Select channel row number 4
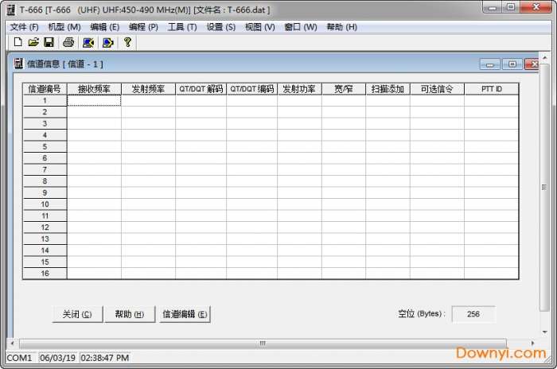 (x=45, y=135)
